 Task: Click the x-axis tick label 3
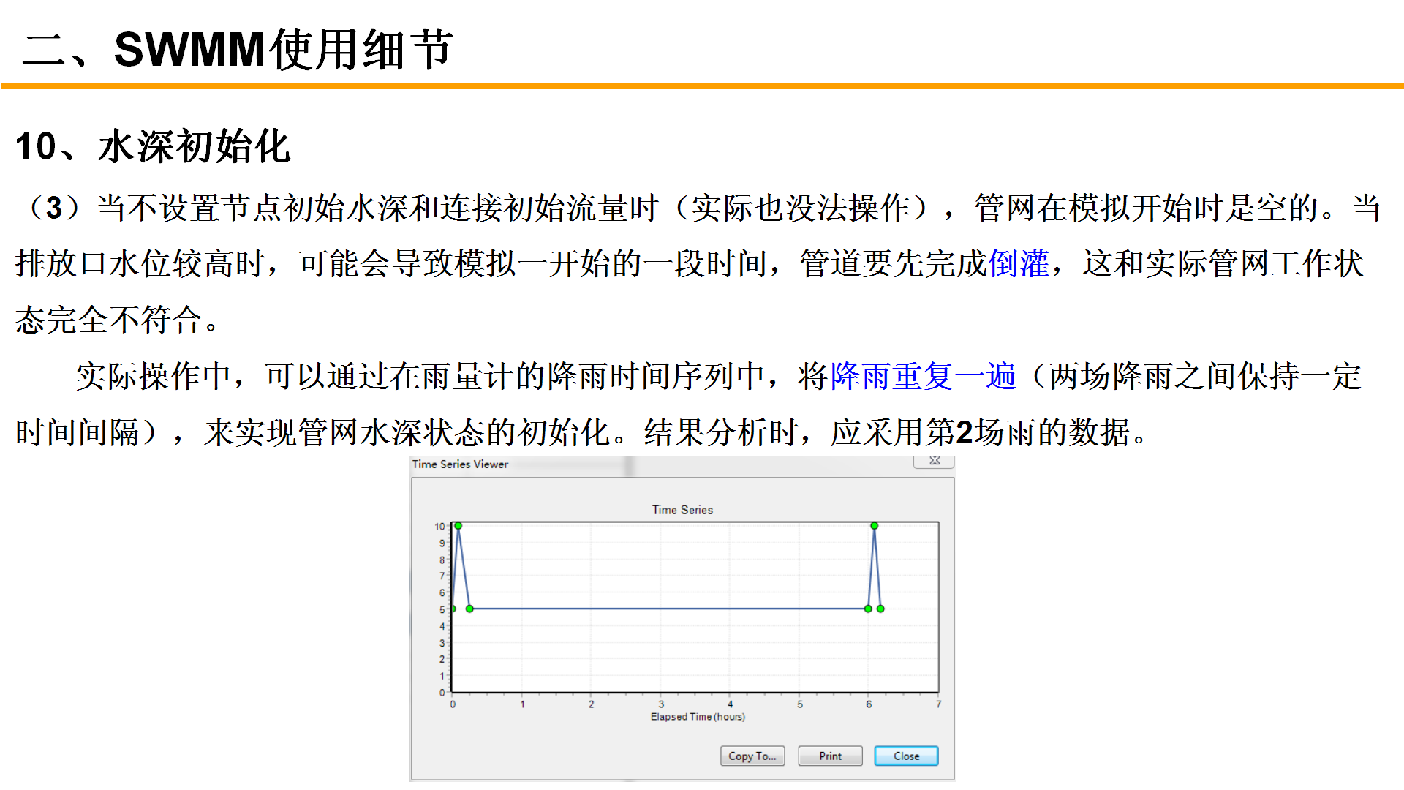[x=661, y=704]
